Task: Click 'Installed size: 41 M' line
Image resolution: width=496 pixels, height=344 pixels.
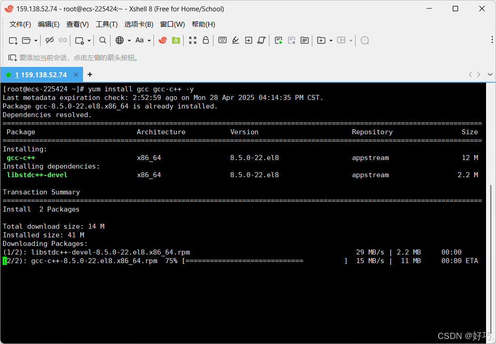Action: click(44, 235)
